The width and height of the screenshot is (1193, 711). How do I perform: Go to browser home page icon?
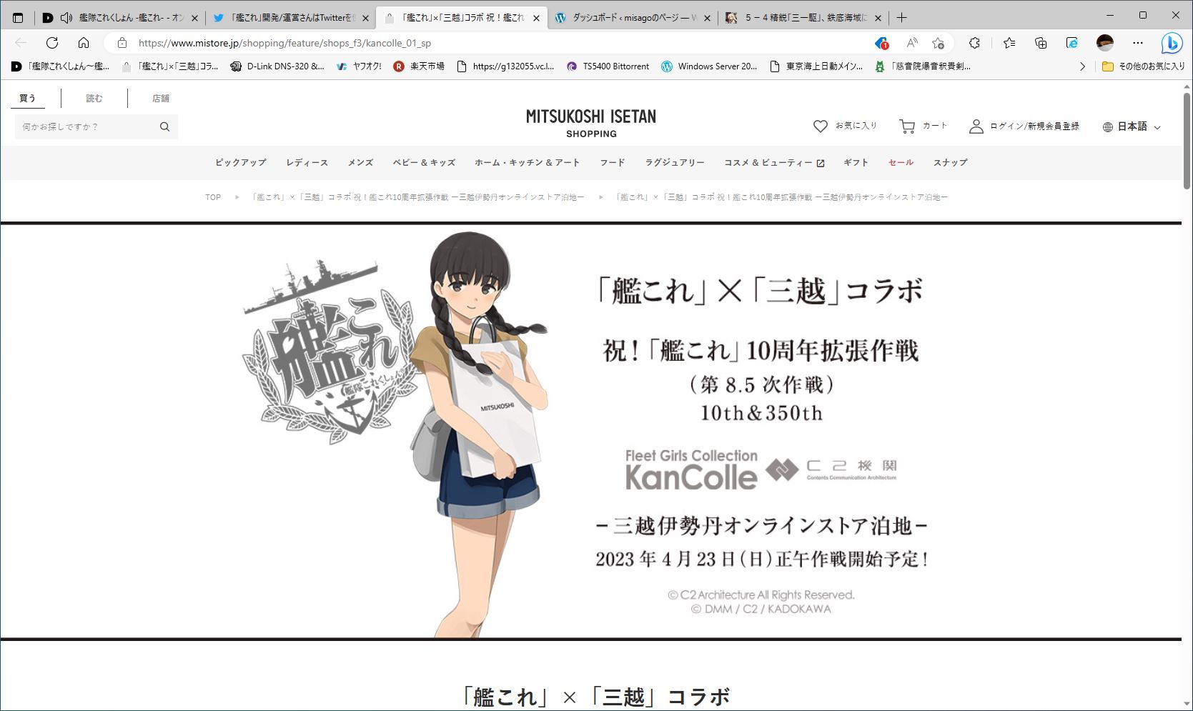(x=84, y=43)
